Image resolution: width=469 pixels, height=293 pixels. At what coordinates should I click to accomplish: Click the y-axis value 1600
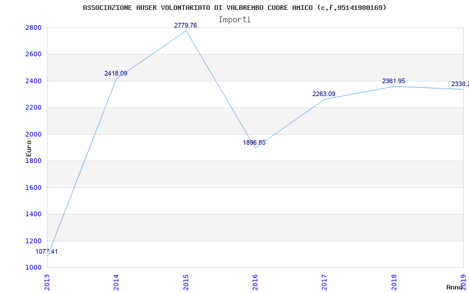tap(33, 188)
